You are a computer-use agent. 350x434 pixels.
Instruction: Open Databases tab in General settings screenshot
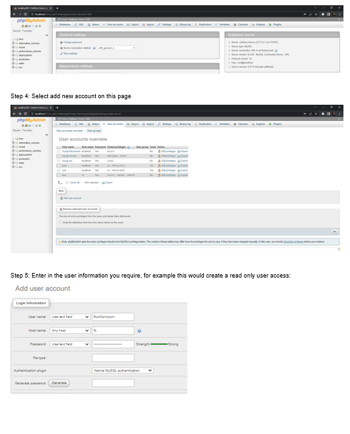[63, 24]
